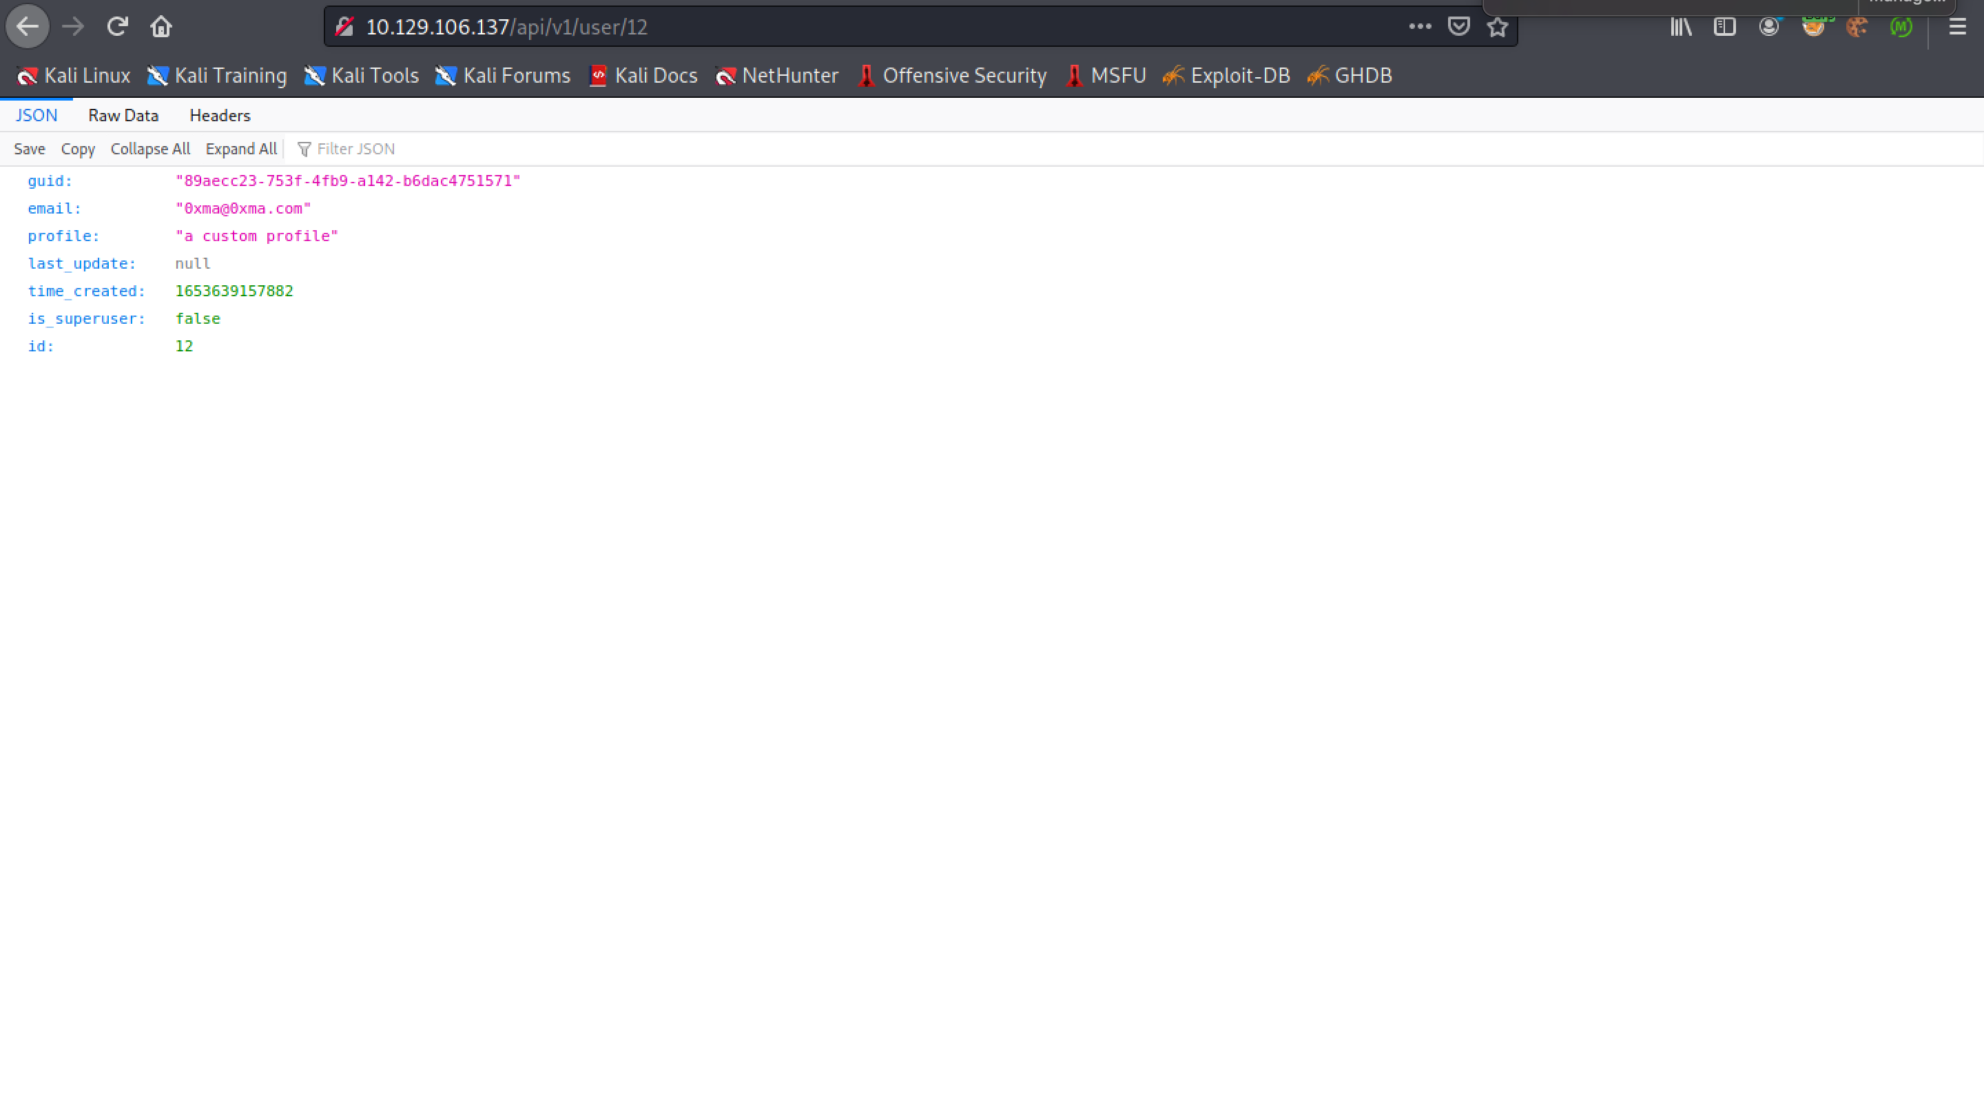Select the id value 12
The image size is (1984, 1112).
point(184,347)
